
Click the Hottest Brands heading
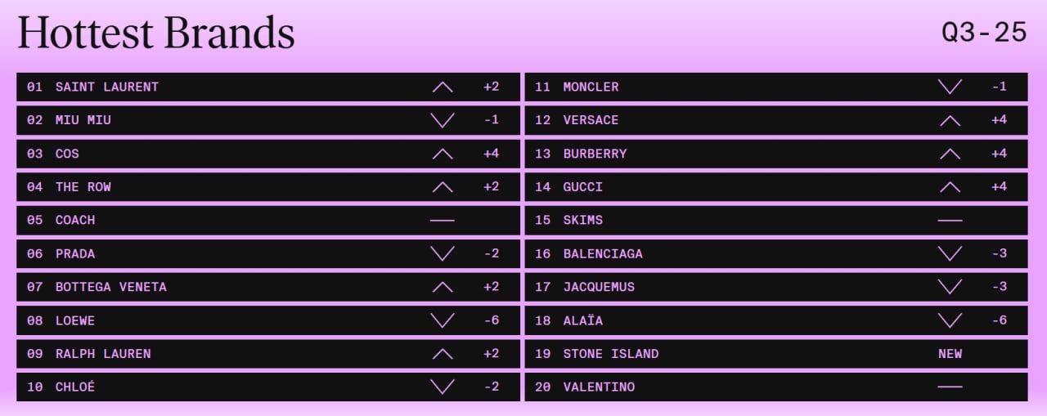[155, 33]
